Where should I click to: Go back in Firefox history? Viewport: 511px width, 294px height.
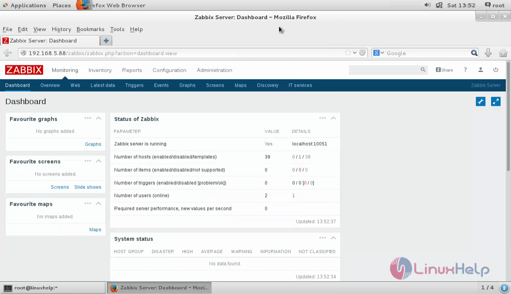[7, 53]
